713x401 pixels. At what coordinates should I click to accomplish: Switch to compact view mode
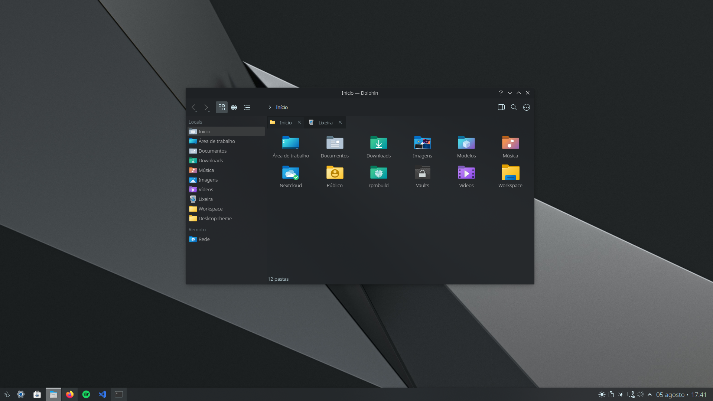tap(234, 107)
